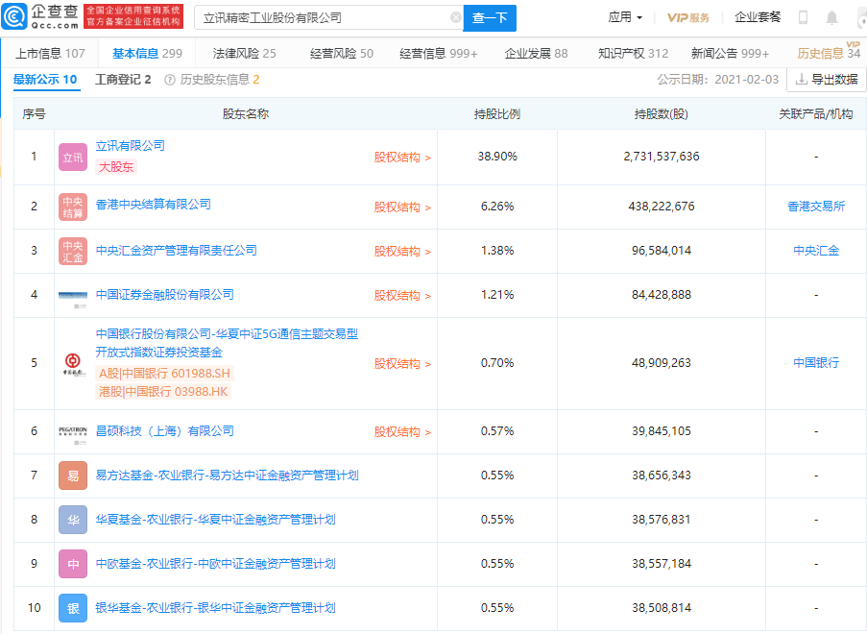Open the VIP服务 link
867x634 pixels.
[688, 17]
